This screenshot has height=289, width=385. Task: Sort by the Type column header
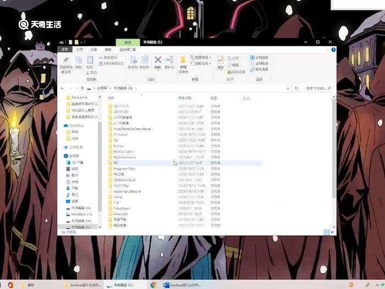[213, 98]
